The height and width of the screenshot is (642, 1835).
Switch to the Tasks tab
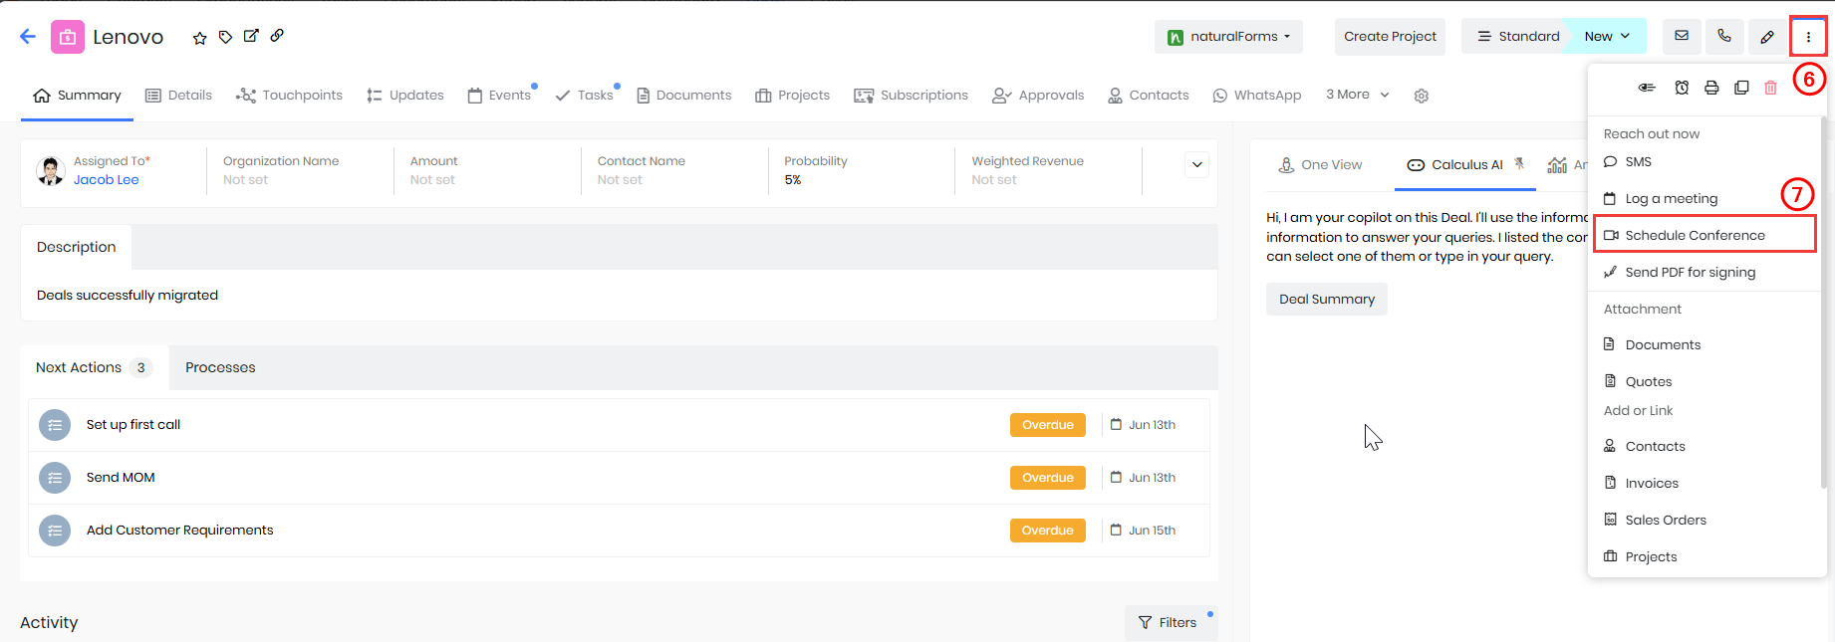585,96
